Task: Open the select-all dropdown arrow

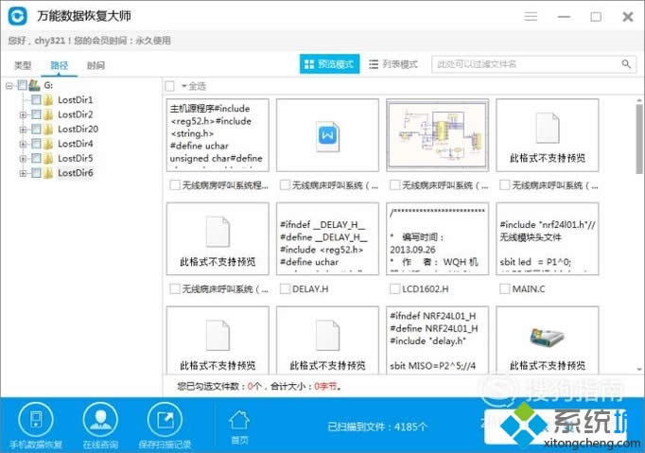Action: 183,86
